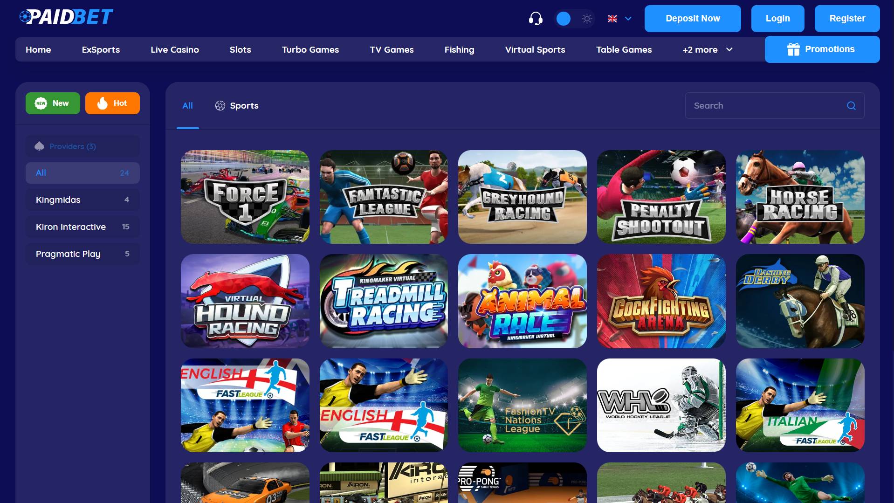This screenshot has height=503, width=894.
Task: Open the Live Casino menu item
Action: pos(174,49)
